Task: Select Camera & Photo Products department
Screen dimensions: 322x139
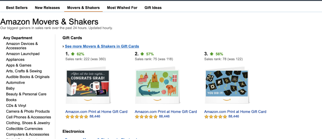Action: 28,111
